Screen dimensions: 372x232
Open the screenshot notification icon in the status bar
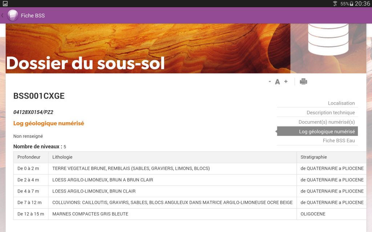5,4
